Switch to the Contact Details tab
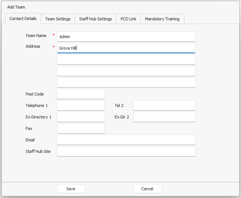This screenshot has height=198, width=241. click(23, 19)
